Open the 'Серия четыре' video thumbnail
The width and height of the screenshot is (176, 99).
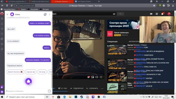point(117,76)
